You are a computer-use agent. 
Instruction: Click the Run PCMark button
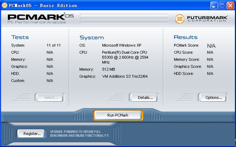(x=118, y=115)
